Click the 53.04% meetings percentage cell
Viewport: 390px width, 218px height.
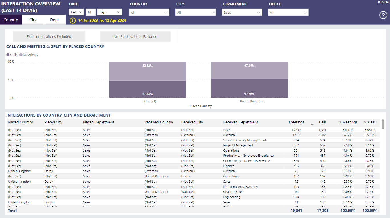click(347, 130)
